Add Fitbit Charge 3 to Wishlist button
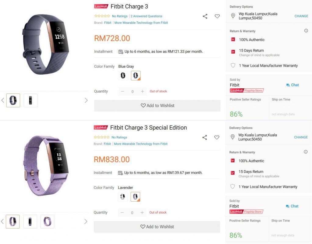 tap(157, 106)
